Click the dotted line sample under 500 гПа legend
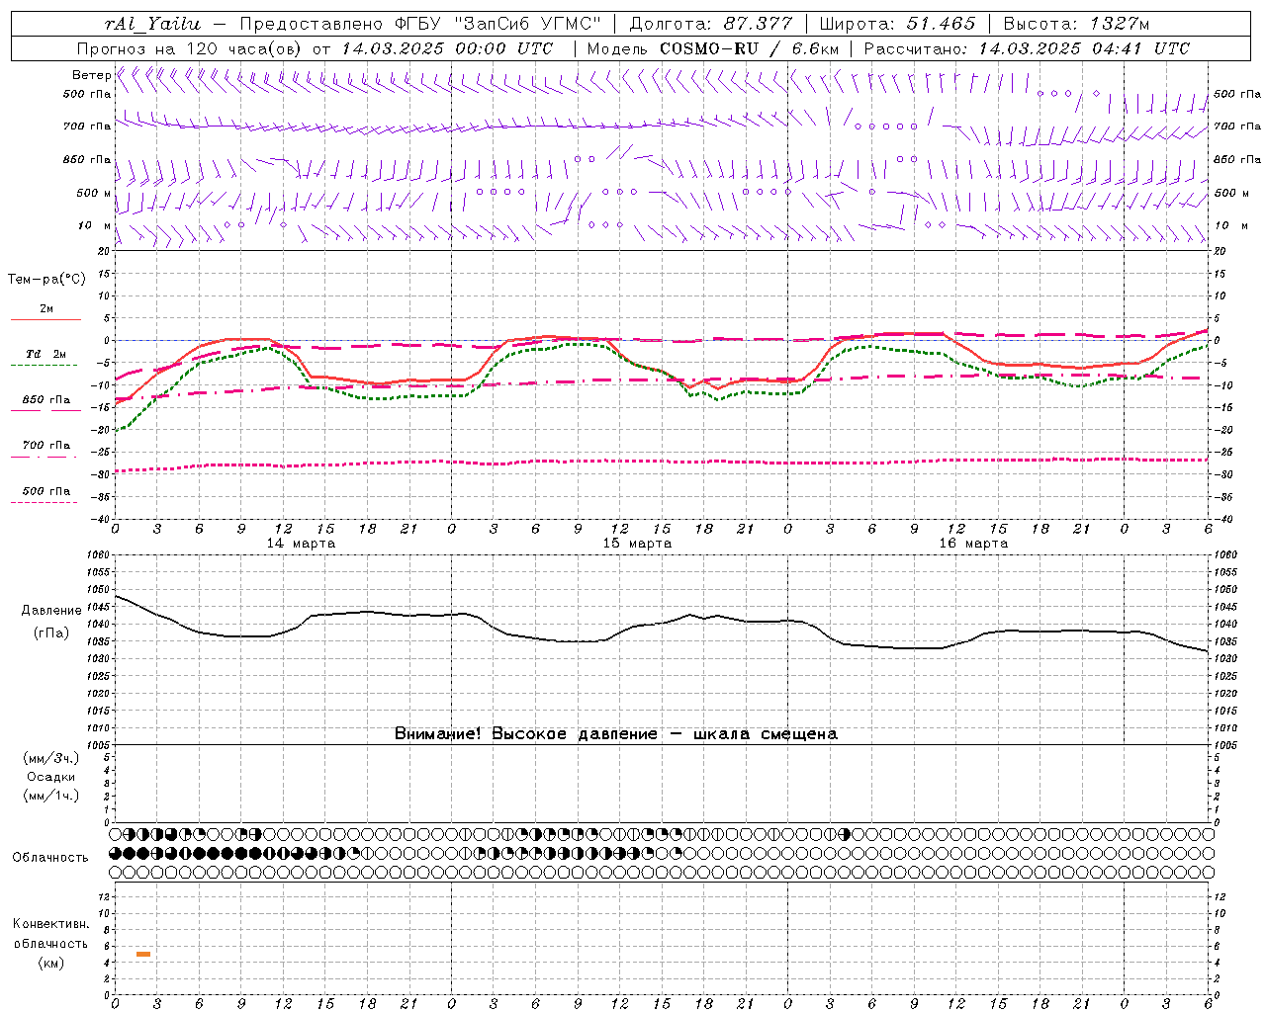 (45, 502)
